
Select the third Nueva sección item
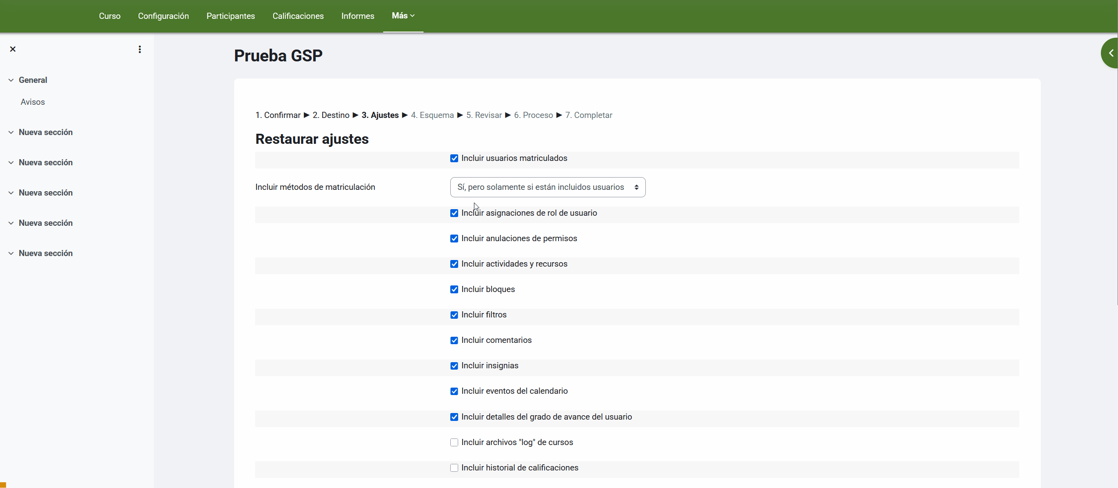coord(46,193)
